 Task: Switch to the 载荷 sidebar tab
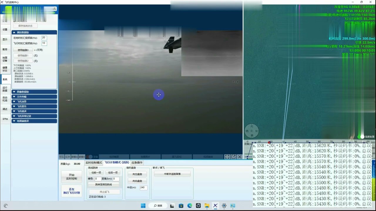(x=5, y=49)
